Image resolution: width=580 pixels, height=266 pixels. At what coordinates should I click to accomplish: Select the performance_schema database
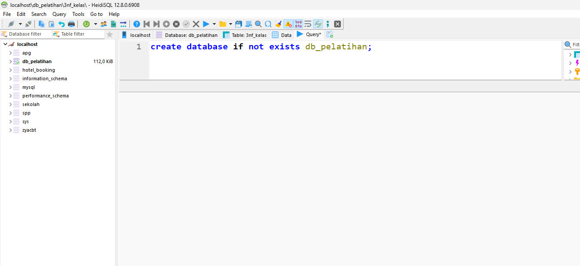[x=46, y=96]
